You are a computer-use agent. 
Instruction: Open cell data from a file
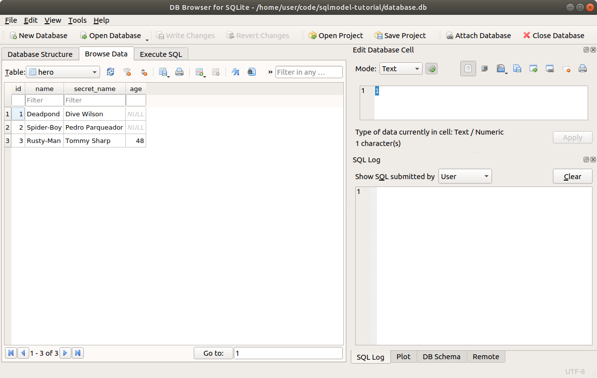(x=502, y=68)
